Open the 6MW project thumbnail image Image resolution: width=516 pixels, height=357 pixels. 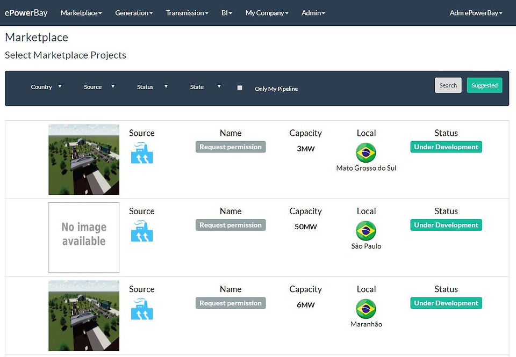(84, 316)
